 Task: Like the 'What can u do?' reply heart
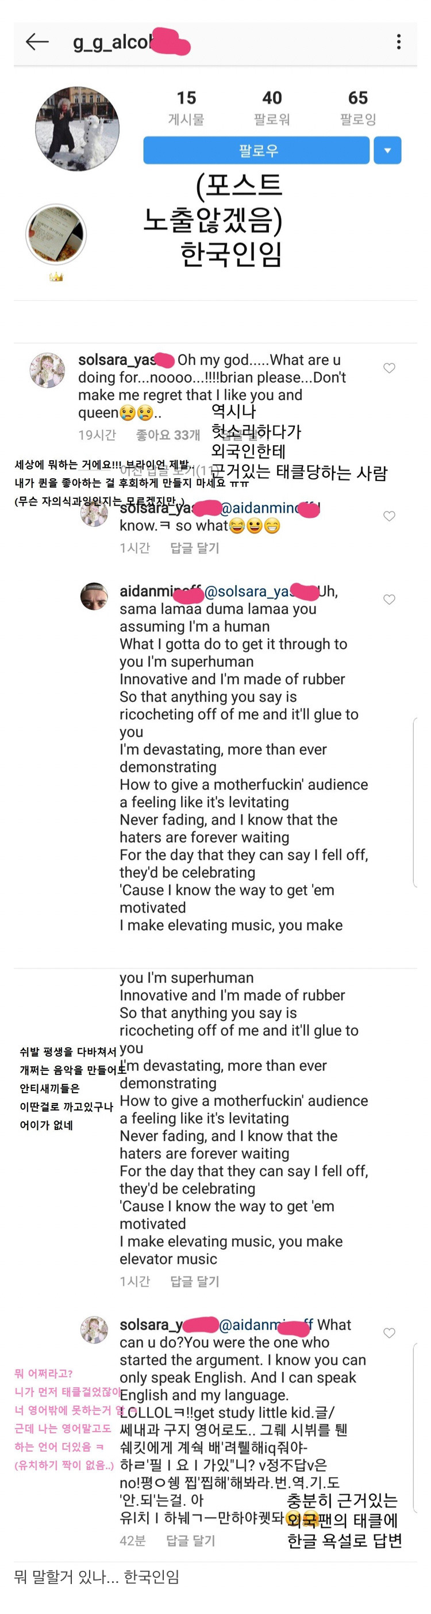pos(389,1333)
